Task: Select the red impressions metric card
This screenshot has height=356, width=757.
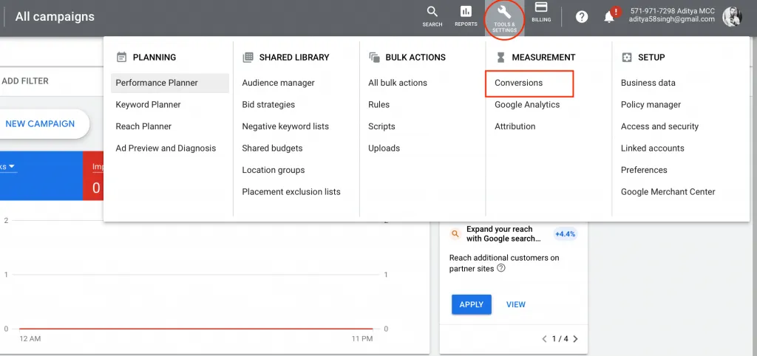Action: tap(93, 176)
